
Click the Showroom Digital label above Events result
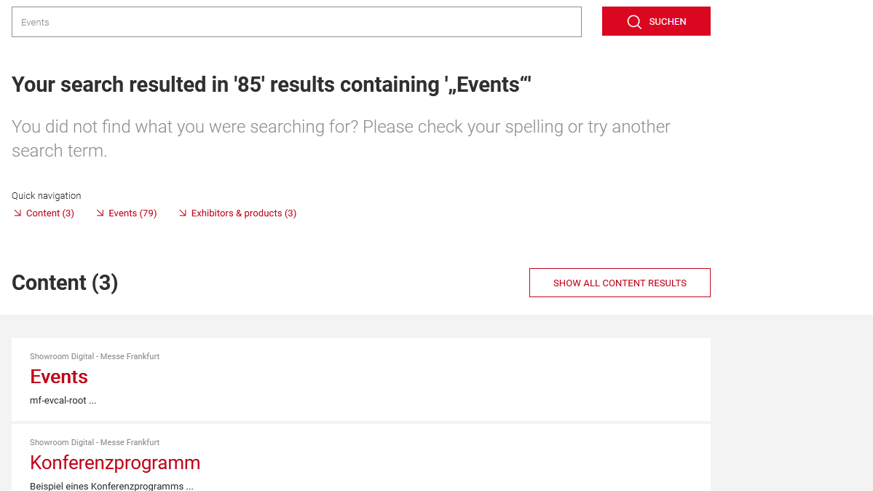[x=95, y=356]
